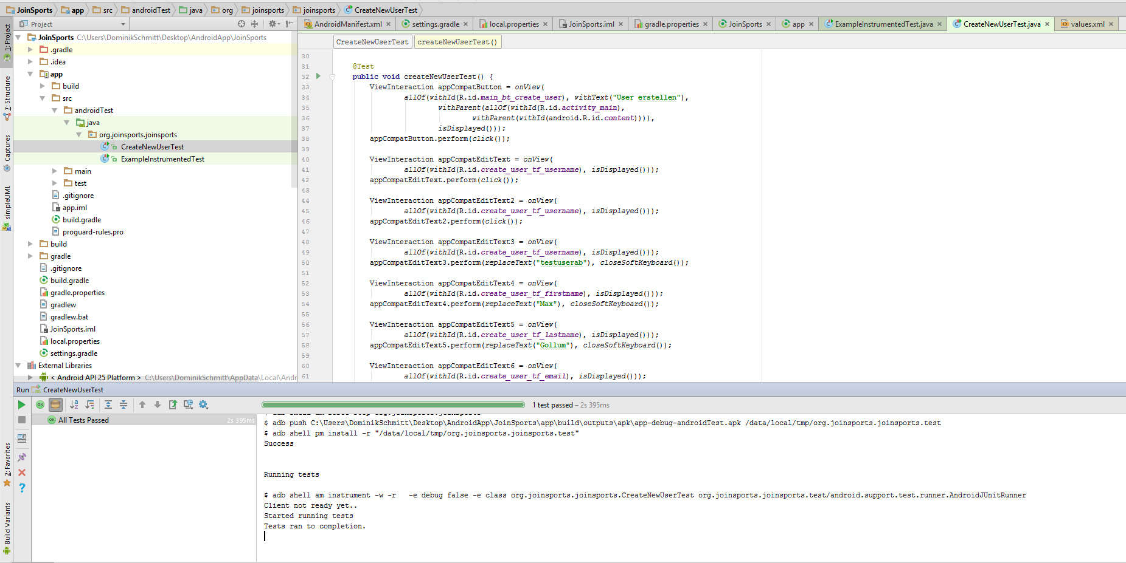1126x563 pixels.
Task: Sort test results alphabetically
Action: pos(74,404)
